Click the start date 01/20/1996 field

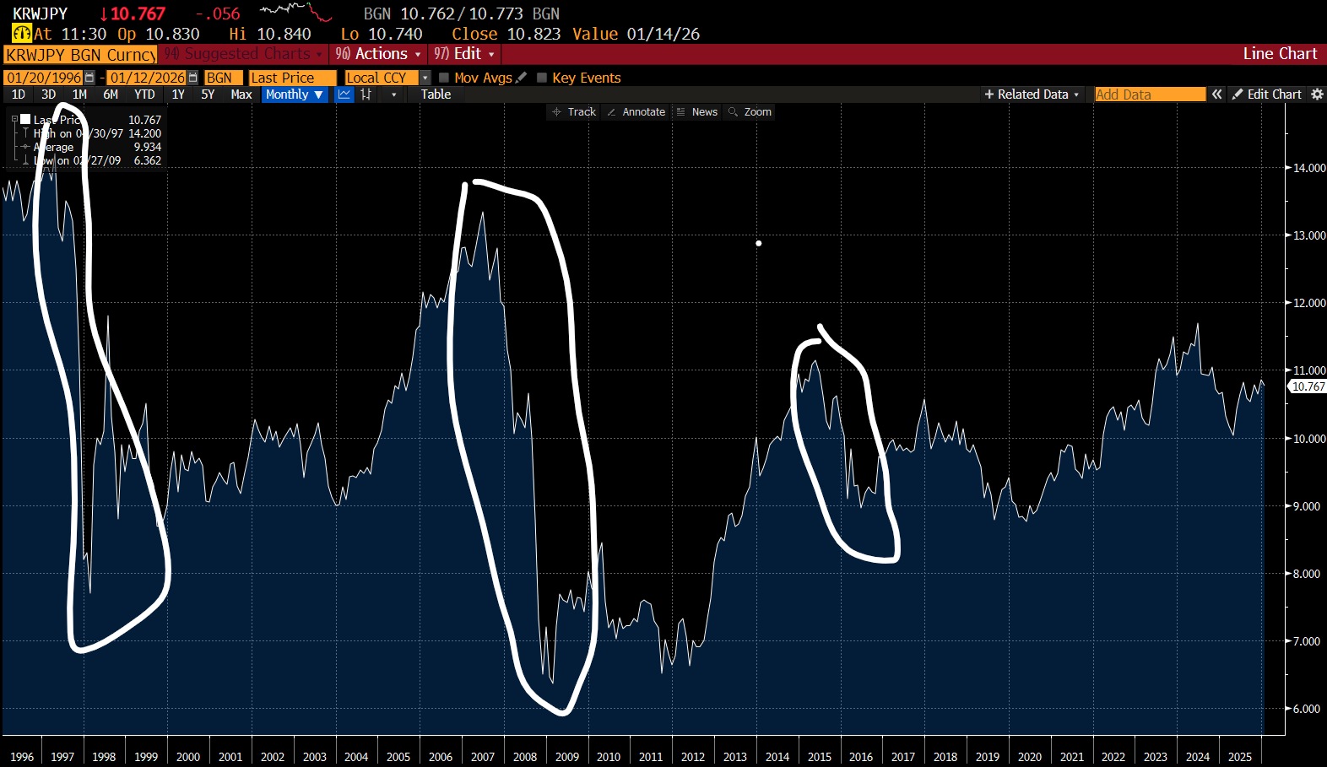click(44, 78)
